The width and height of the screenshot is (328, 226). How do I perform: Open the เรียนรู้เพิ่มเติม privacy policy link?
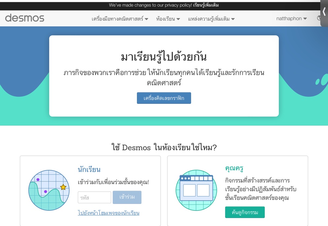[206, 5]
